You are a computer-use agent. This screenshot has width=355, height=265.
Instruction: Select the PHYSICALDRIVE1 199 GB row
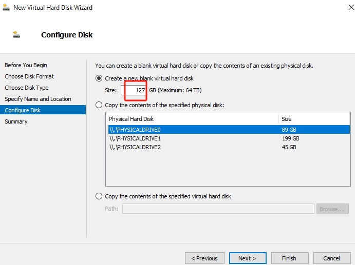pos(229,138)
